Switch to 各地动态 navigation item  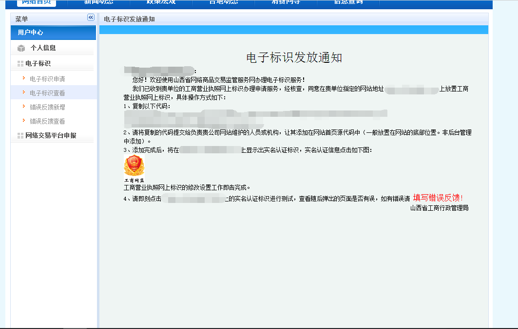pos(224,2)
